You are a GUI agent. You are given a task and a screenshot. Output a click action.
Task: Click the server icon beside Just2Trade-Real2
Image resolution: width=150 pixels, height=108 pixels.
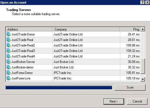(9, 45)
